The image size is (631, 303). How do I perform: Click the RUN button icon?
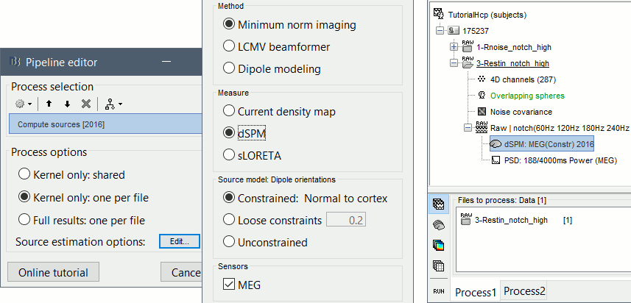click(x=437, y=292)
